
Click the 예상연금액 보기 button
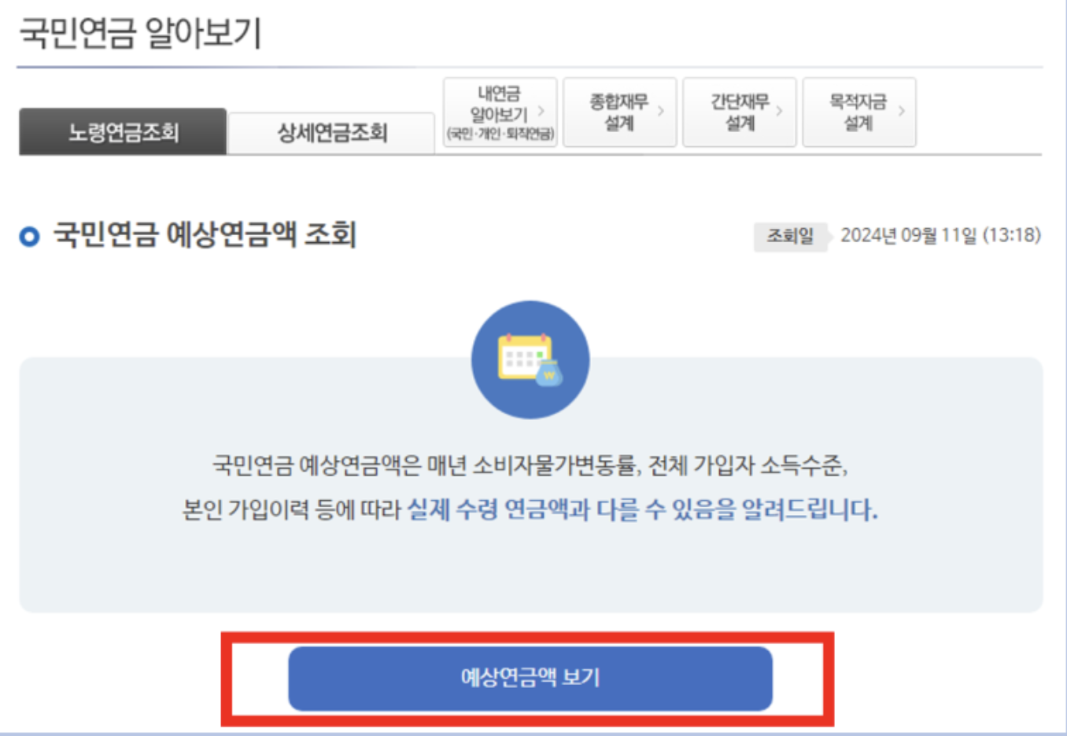click(x=530, y=678)
